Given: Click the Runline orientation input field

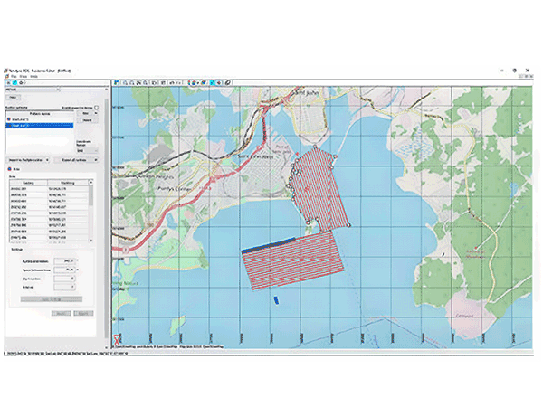Looking at the screenshot, I should (64, 260).
